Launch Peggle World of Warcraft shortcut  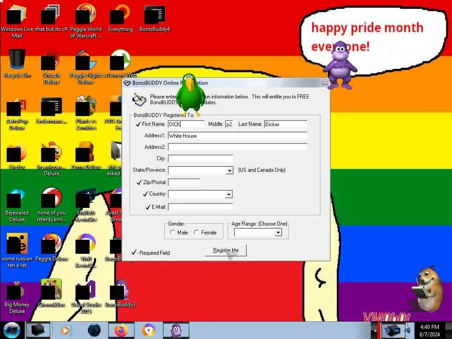(x=86, y=22)
